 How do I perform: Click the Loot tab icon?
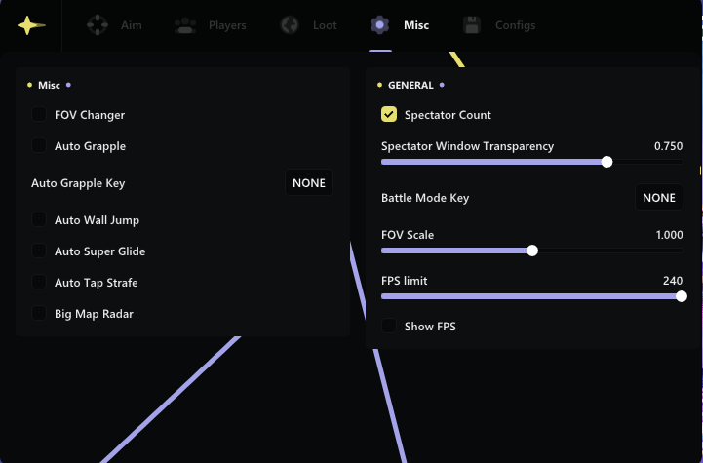(289, 25)
